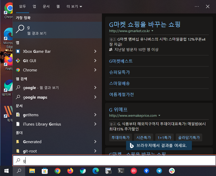Open File Explorer from taskbar
Image resolution: width=216 pixels, height=176 pixels.
tap(32, 171)
